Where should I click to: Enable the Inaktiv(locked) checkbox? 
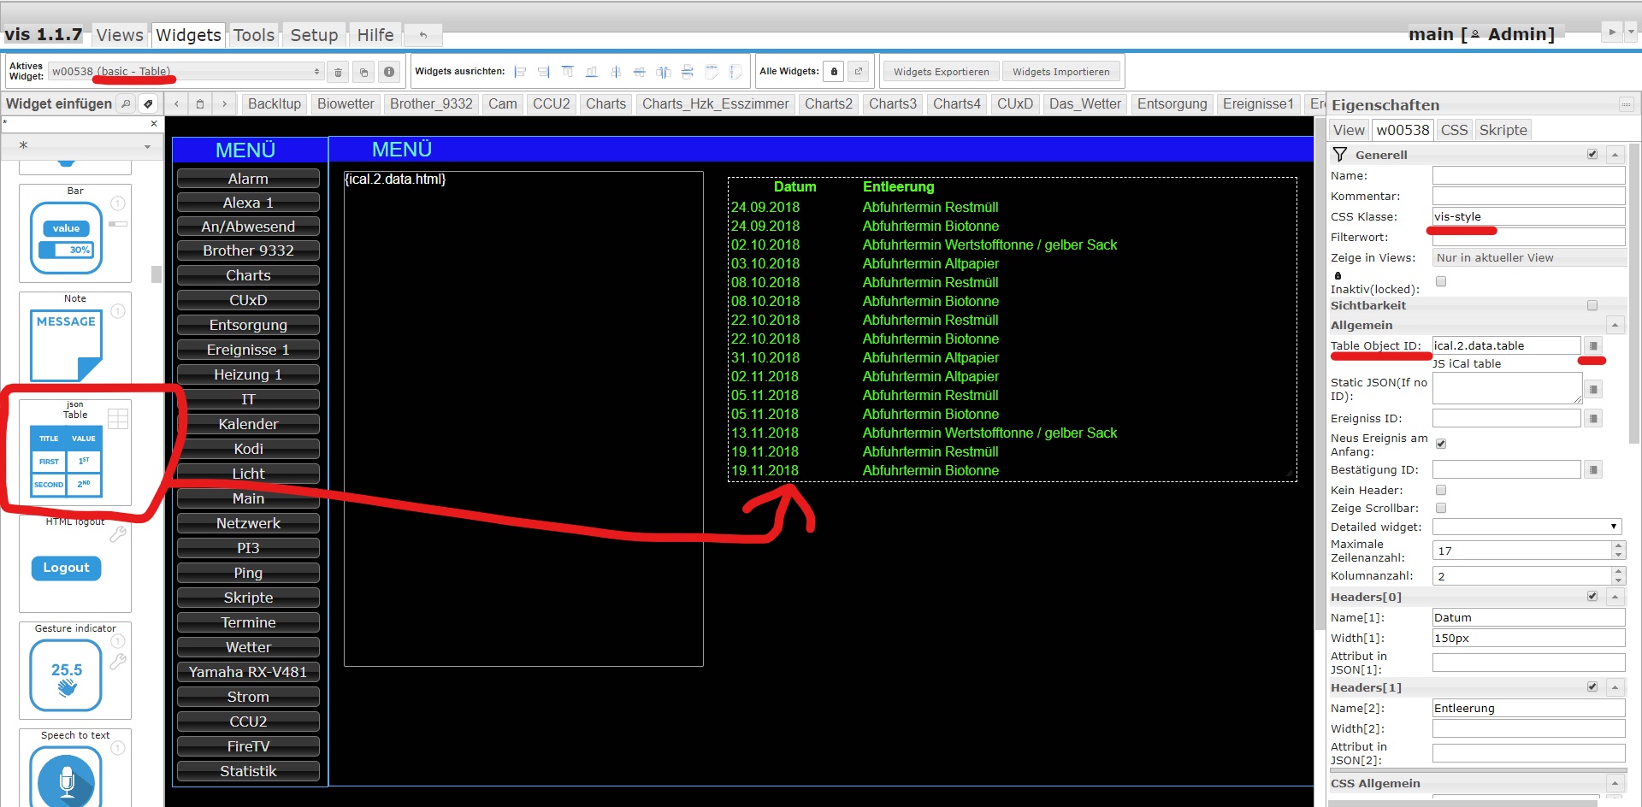(1441, 281)
